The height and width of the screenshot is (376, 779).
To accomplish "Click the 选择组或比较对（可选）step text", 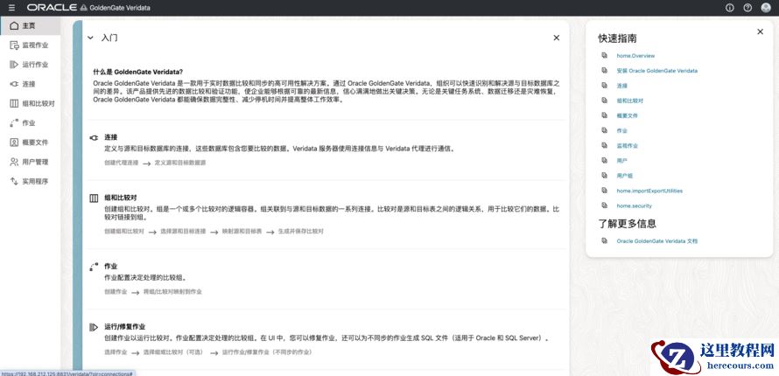I will pyautogui.click(x=174, y=352).
